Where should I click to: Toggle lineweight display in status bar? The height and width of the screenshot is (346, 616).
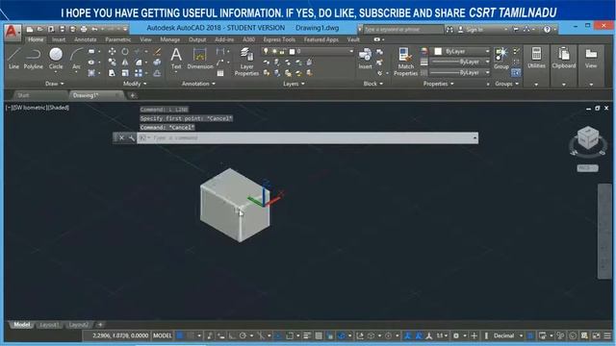pyautogui.click(x=307, y=335)
